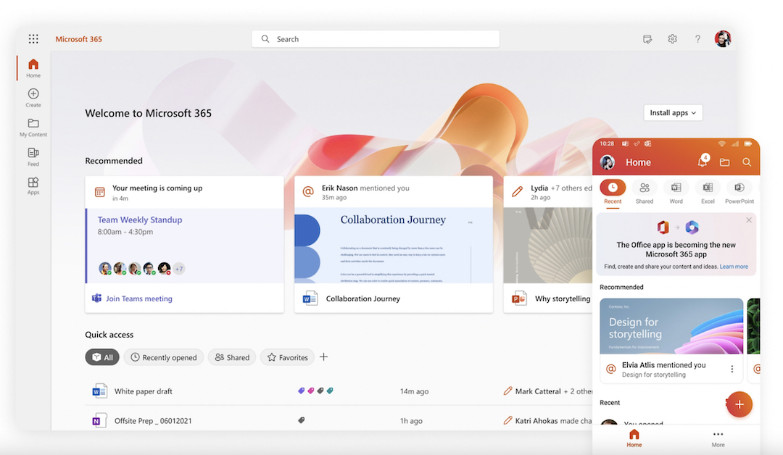Add a new Quick access filter
Viewport: 783px width, 455px height.
[324, 357]
